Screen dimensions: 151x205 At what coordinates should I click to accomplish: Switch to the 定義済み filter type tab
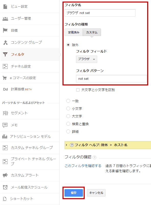(x=74, y=32)
